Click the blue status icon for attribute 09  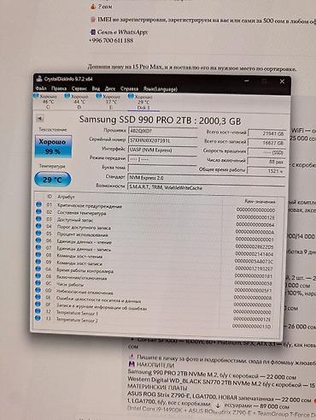click(38, 262)
